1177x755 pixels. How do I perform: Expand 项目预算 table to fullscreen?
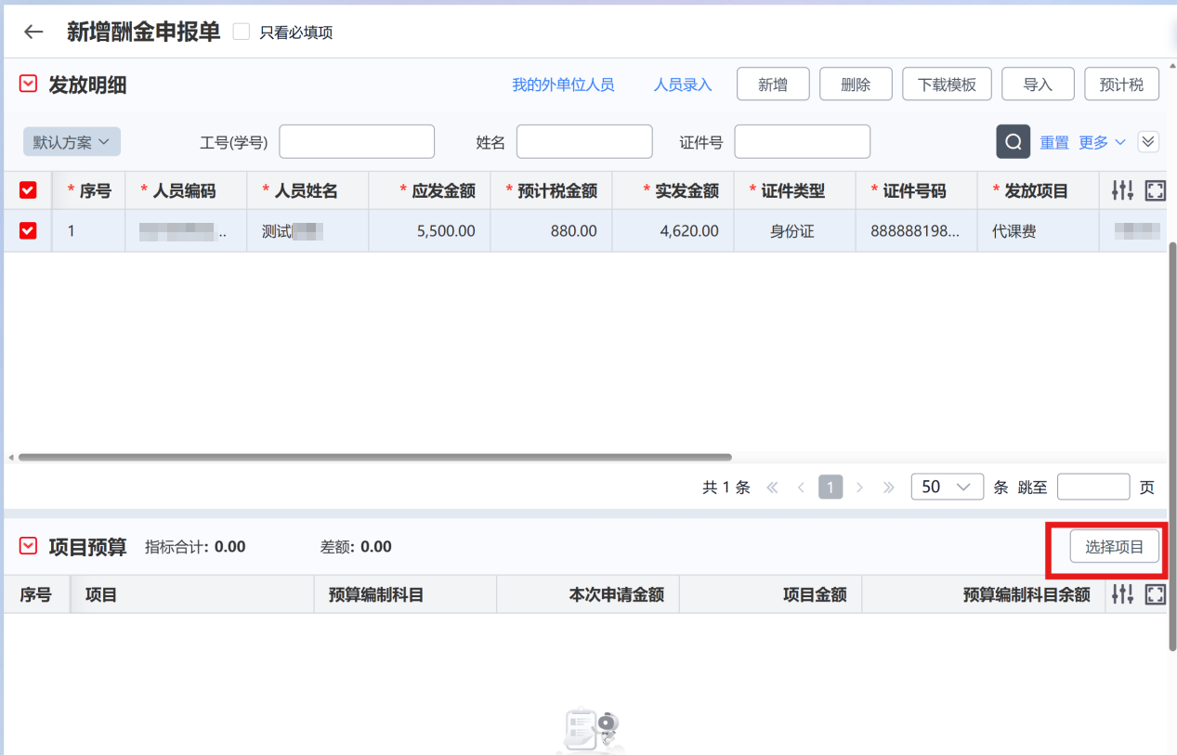coord(1155,594)
